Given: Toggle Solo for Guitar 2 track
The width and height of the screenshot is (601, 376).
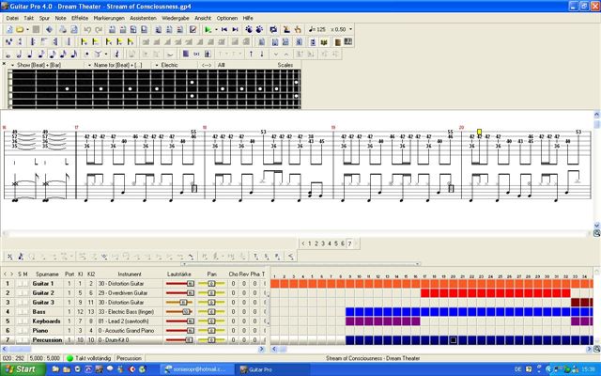Looking at the screenshot, I should (x=20, y=292).
